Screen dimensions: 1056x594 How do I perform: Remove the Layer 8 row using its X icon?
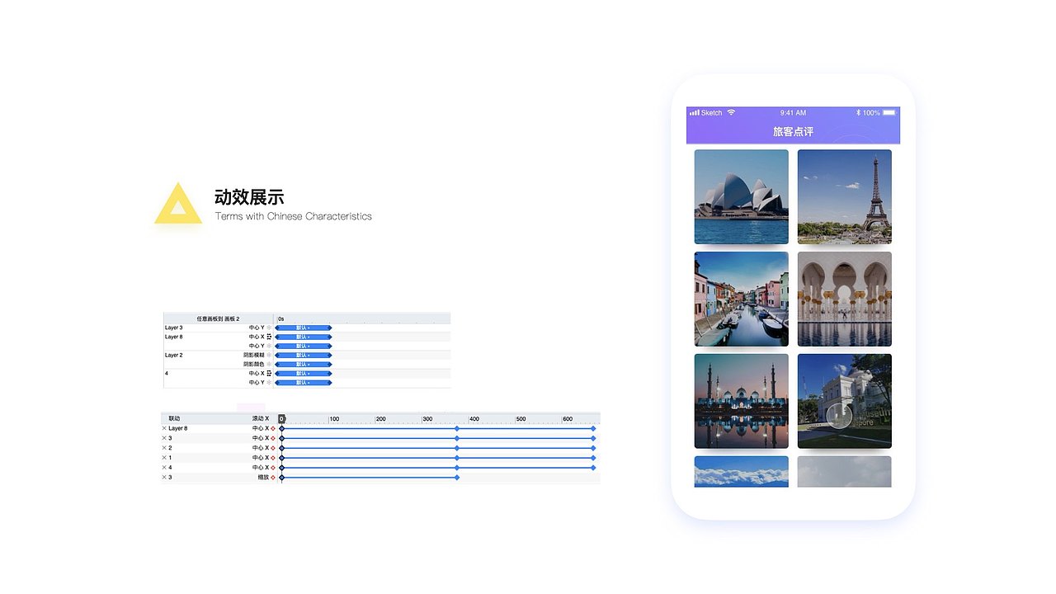point(164,428)
